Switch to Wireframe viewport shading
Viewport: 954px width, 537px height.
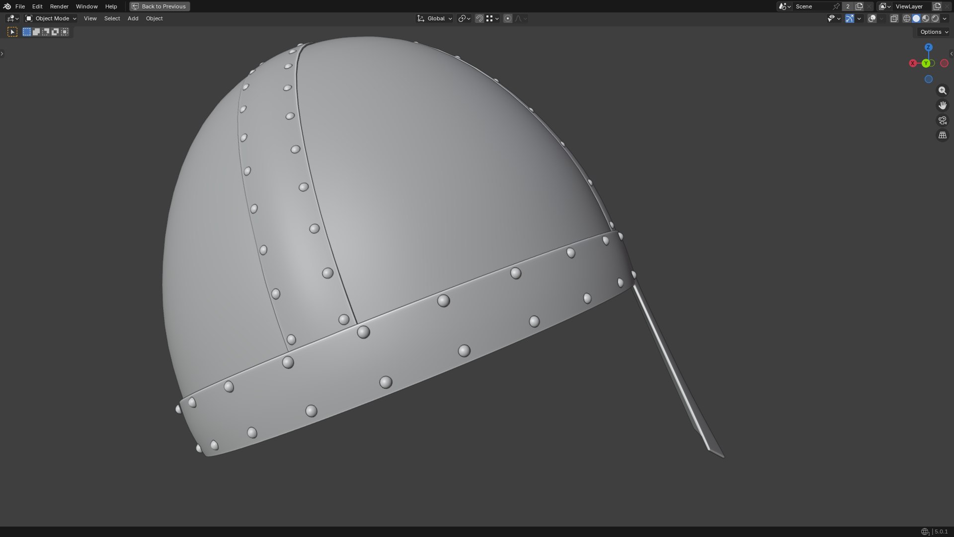click(x=907, y=18)
